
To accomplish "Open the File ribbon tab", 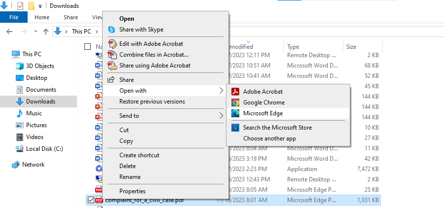I will coord(14,17).
